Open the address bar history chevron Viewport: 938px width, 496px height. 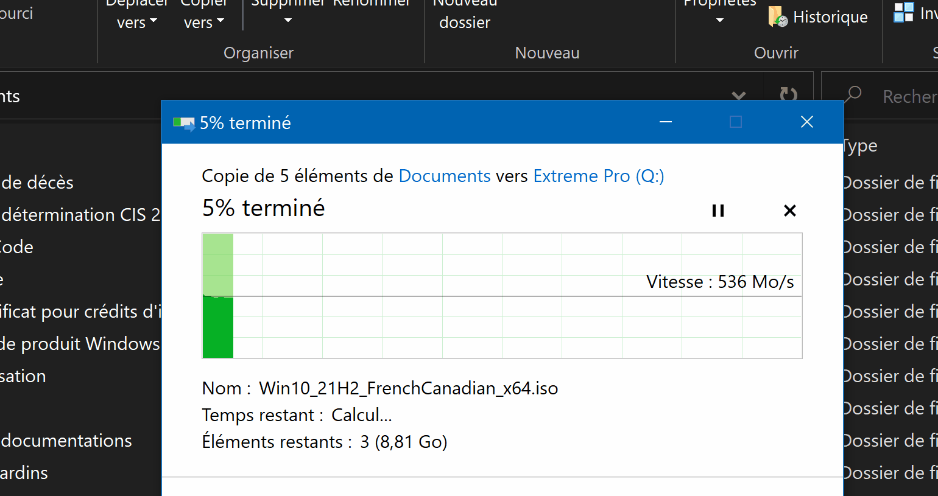tap(739, 96)
